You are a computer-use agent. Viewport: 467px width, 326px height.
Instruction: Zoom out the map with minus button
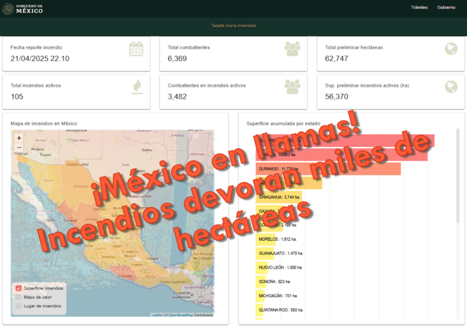(19, 148)
